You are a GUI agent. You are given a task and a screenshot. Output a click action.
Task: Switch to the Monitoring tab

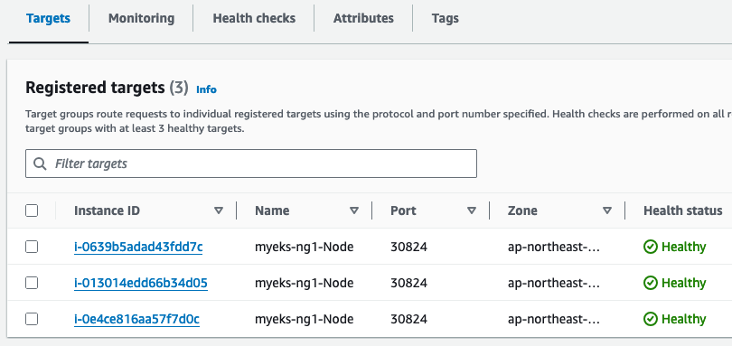(x=142, y=19)
